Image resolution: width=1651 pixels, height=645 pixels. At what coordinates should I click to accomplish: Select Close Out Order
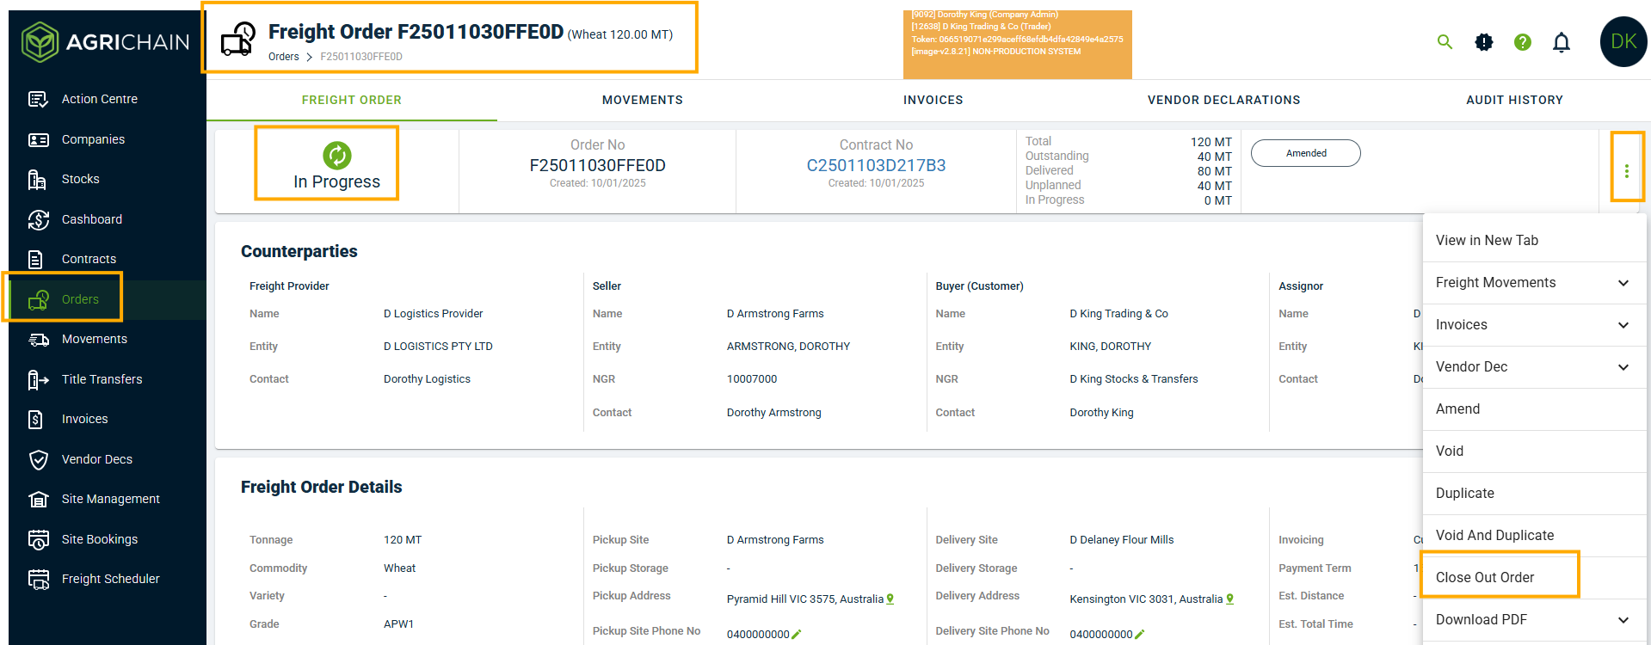(x=1535, y=578)
